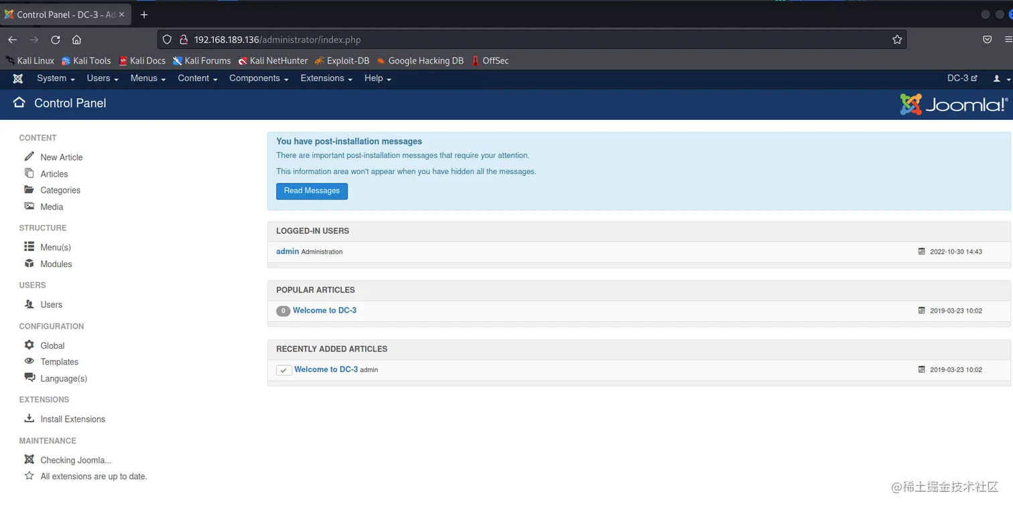Click the Articles stack icon in sidebar

click(29, 173)
